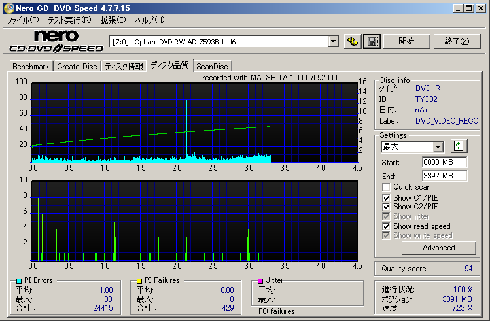Image resolution: width=490 pixels, height=321 pixels.
Task: Click the DVD-R disc type text
Action: pos(428,88)
